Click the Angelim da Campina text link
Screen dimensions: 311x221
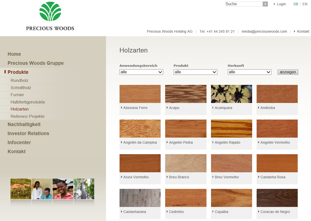click(x=140, y=142)
